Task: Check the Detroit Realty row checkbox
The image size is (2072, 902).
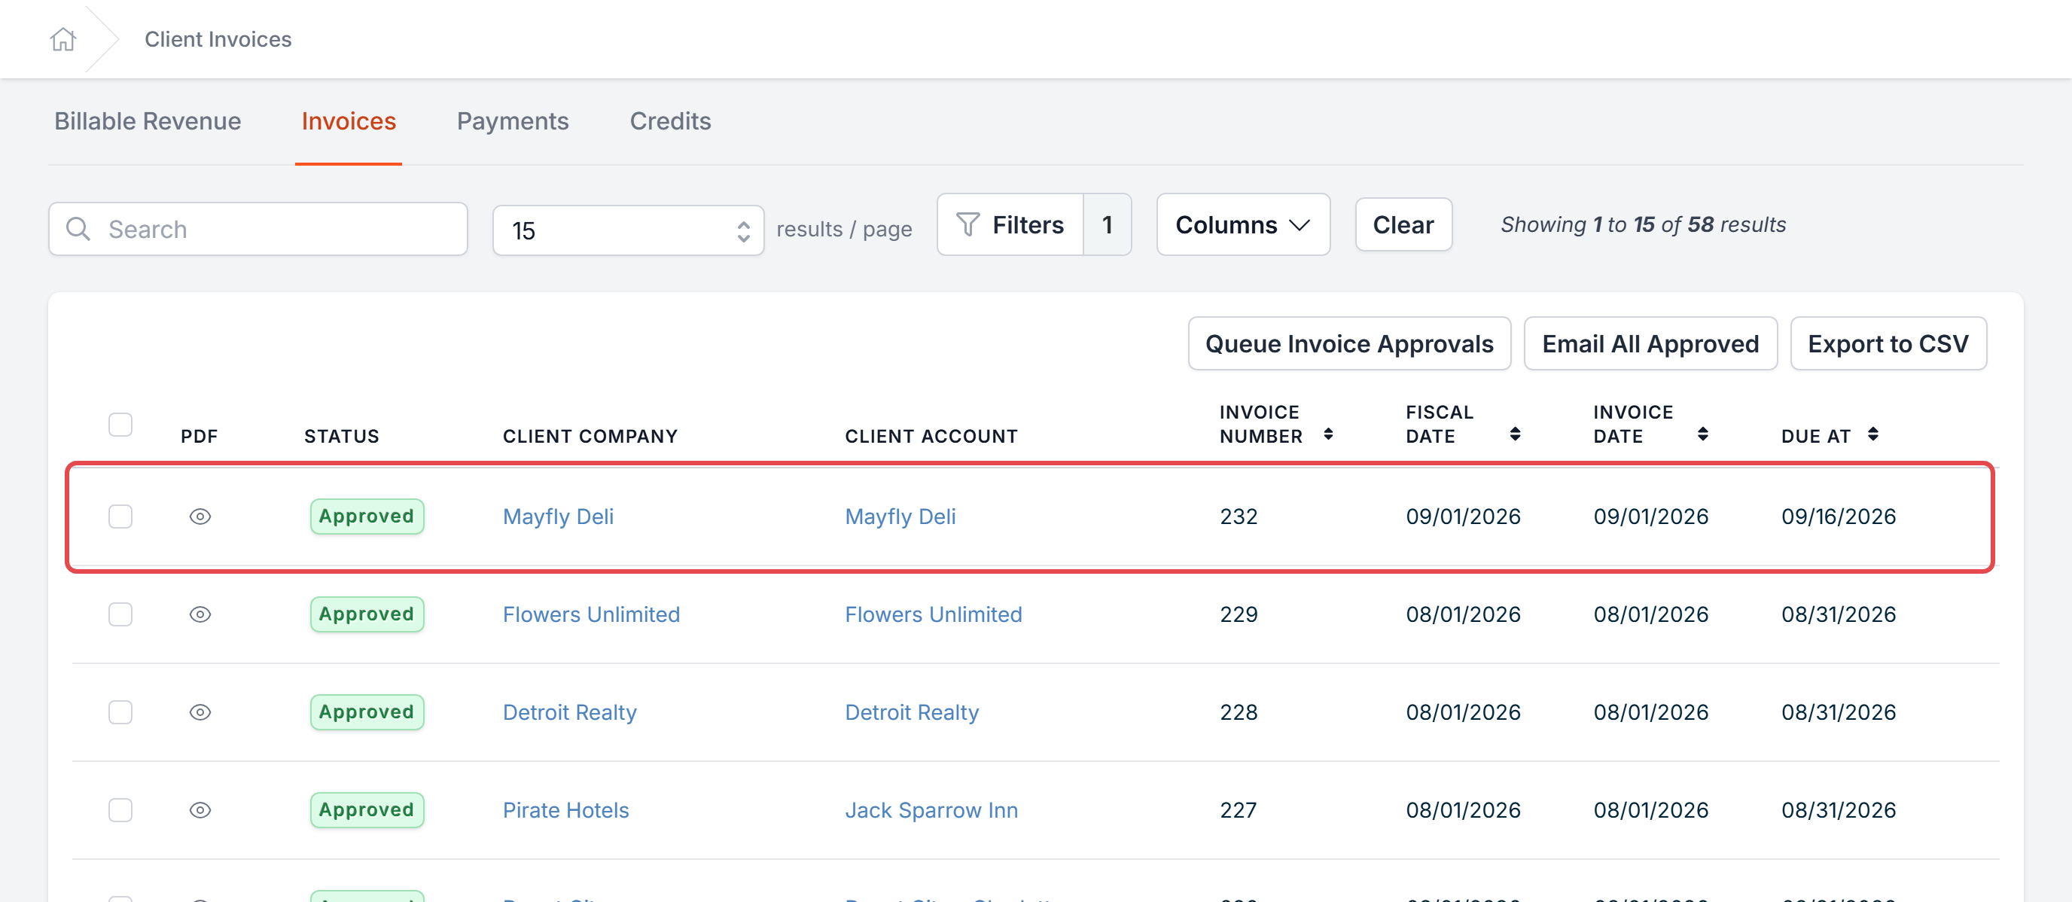Action: pos(120,713)
